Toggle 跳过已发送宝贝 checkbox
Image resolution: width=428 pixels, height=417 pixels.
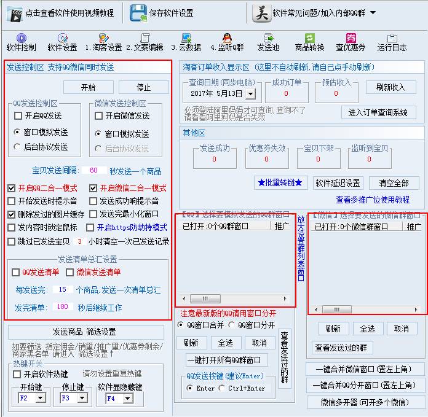(x=12, y=241)
